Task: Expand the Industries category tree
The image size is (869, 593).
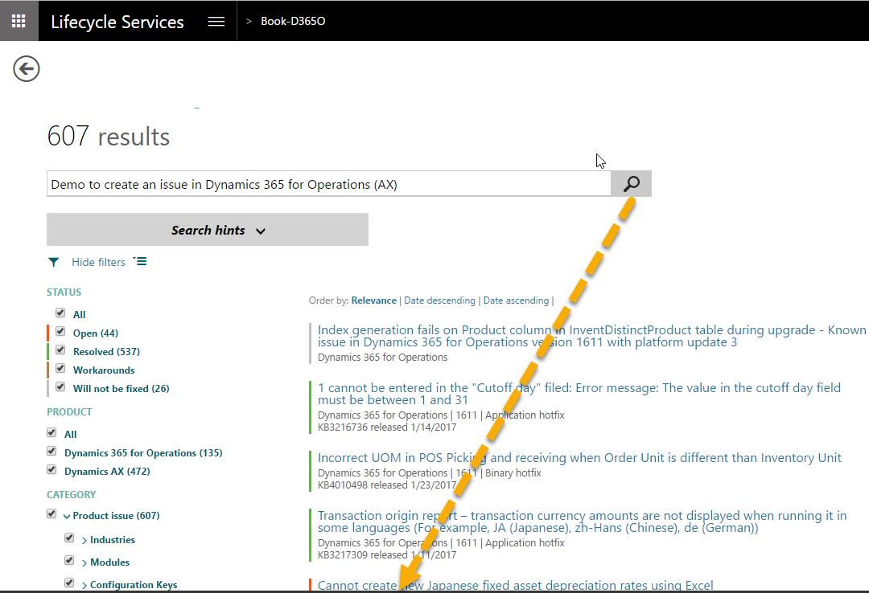Action: (84, 540)
